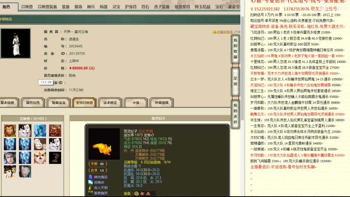Screen dimensions: 350x197
Task: Click the 收藏该物品 favorite icon
Action: click(214, 31)
